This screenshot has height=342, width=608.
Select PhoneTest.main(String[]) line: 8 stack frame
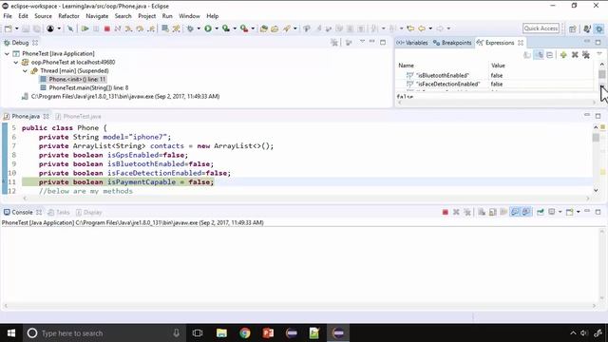click(x=85, y=88)
